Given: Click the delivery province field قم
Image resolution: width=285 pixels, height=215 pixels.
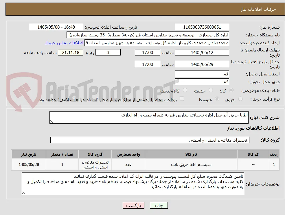Looking at the screenshot, I should click(x=202, y=74).
